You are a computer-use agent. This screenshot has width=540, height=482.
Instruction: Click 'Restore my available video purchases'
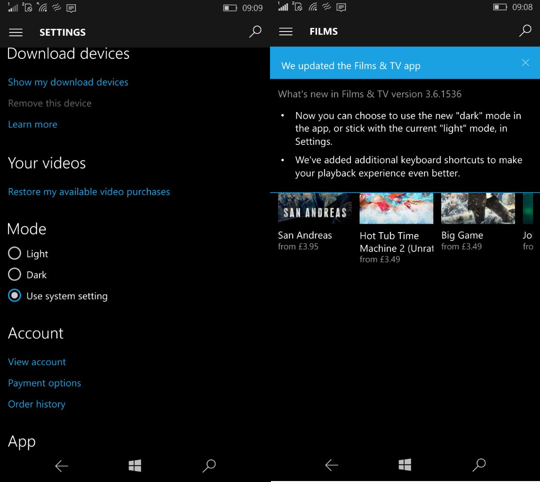click(x=89, y=192)
